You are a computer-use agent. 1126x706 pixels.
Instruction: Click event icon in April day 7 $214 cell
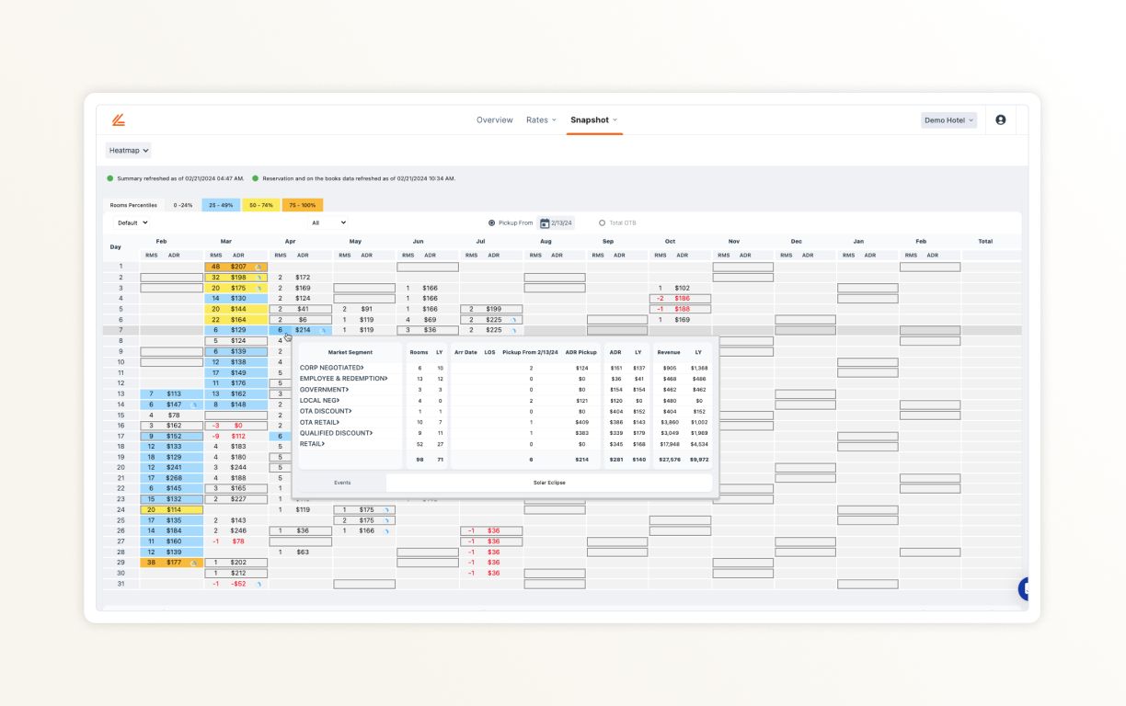tap(323, 330)
